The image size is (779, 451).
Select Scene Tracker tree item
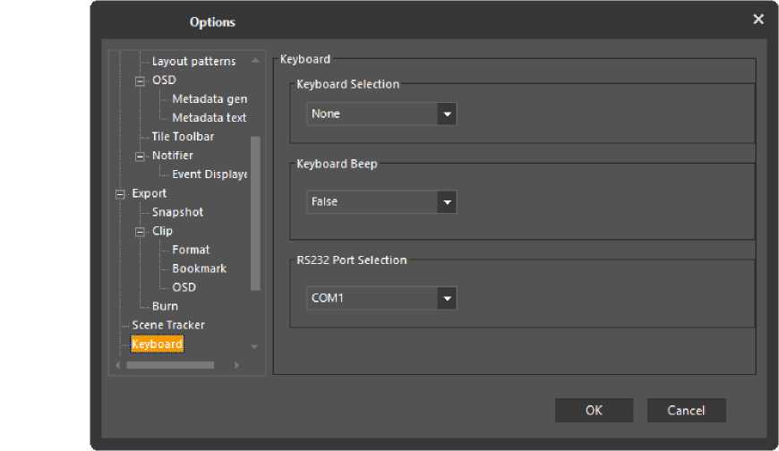pos(168,325)
